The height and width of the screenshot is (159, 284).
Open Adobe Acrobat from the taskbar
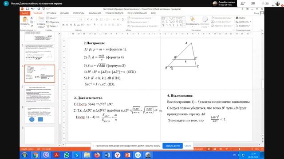pos(56,155)
